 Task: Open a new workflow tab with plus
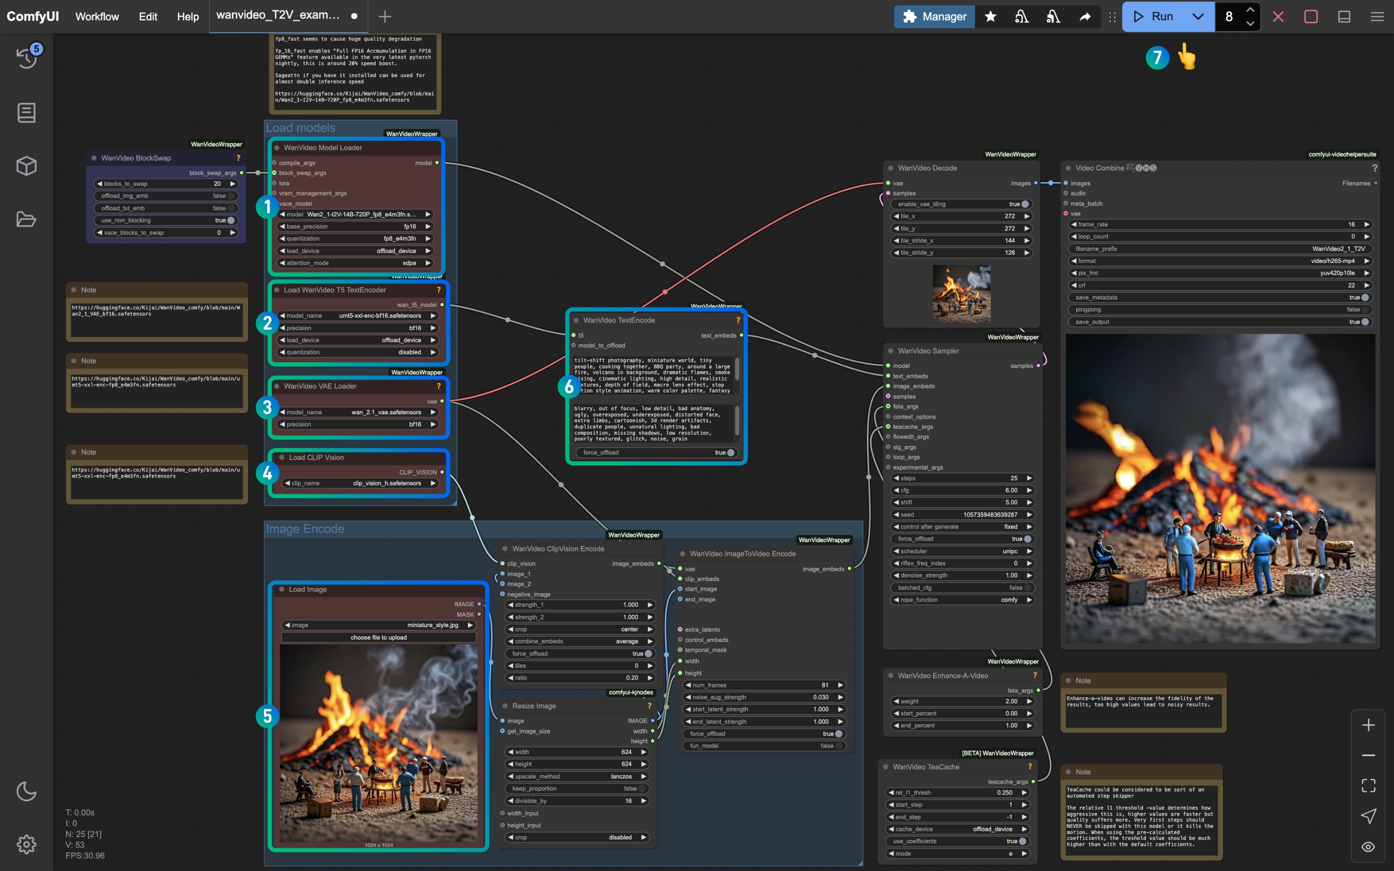[385, 16]
